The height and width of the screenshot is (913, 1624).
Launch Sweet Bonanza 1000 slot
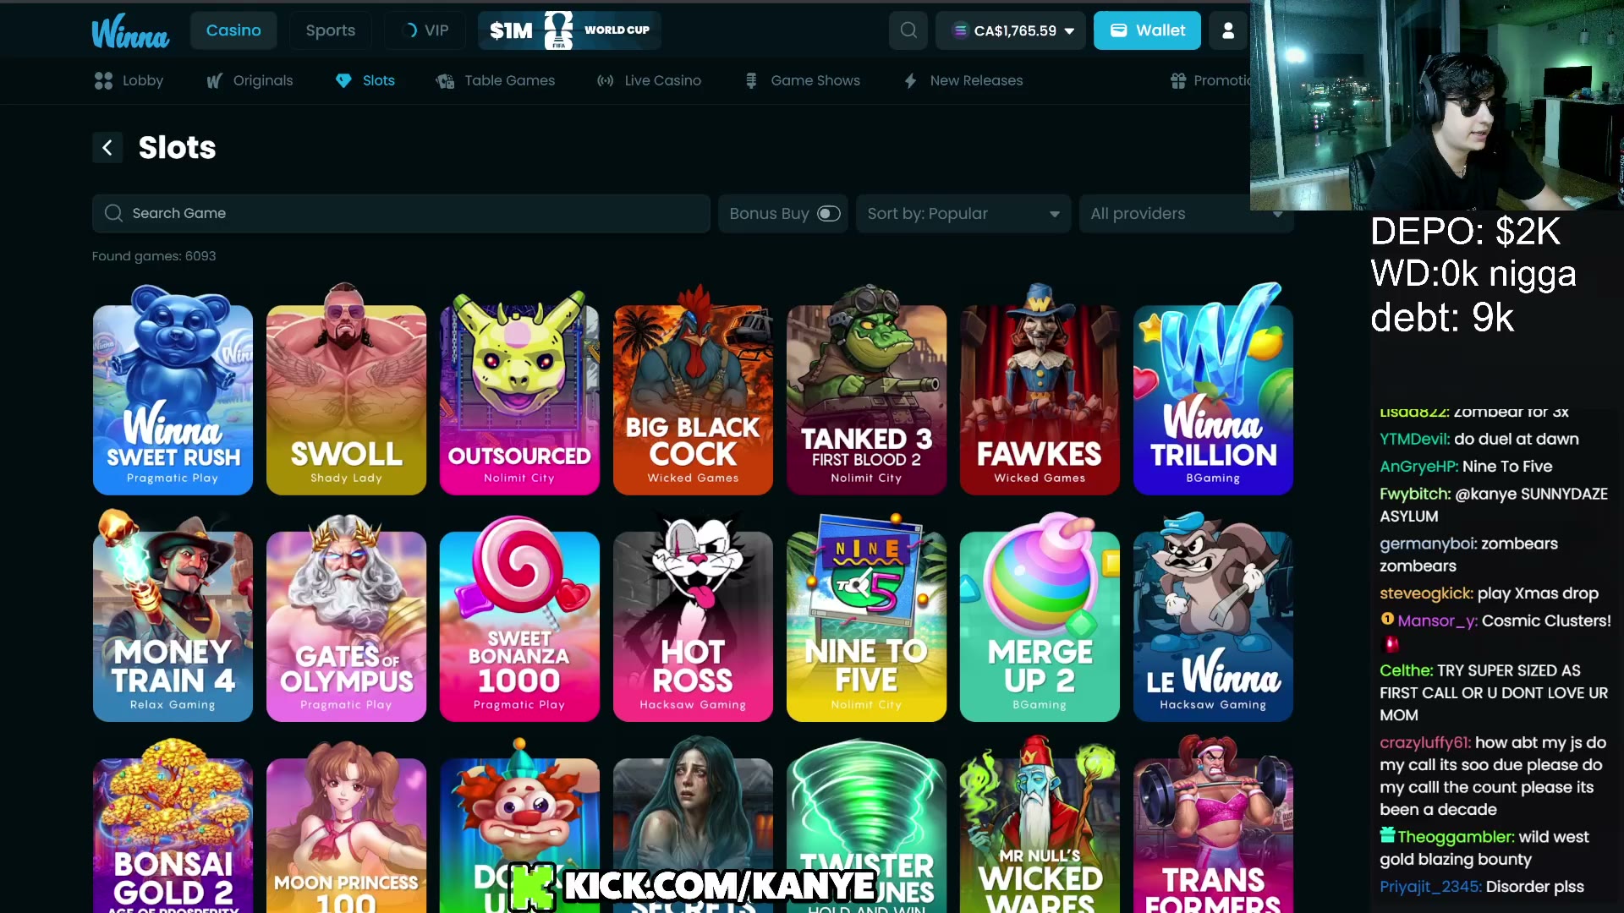click(519, 616)
